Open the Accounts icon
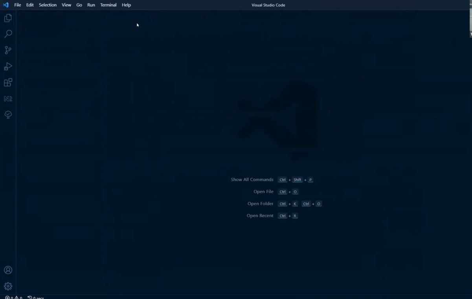 coord(8,270)
